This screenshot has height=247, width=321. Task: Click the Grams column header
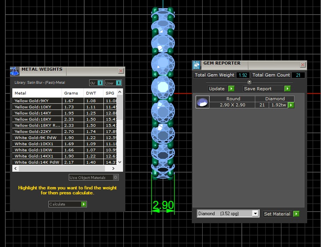pyautogui.click(x=73, y=93)
